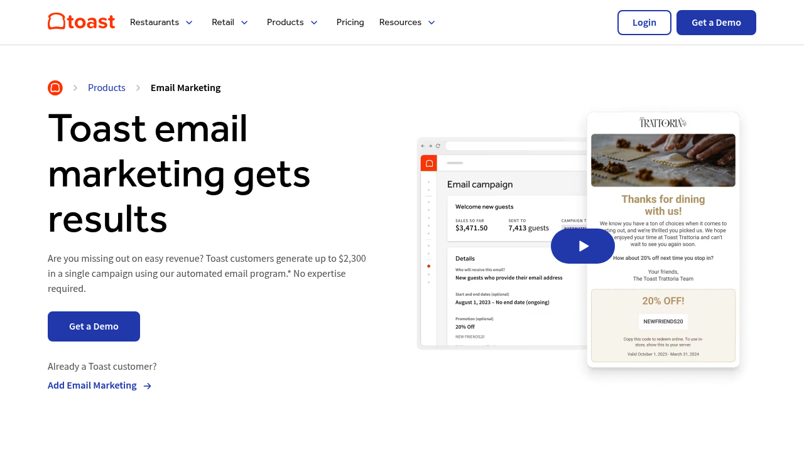Expand the Retail menu chevron
Image resolution: width=804 pixels, height=452 pixels.
(x=244, y=23)
